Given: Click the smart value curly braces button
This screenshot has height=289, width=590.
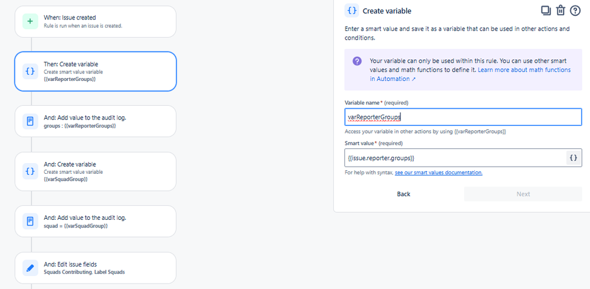Looking at the screenshot, I should (x=573, y=158).
